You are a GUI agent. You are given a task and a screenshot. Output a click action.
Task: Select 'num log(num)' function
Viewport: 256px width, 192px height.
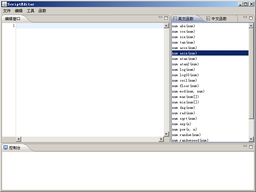pyautogui.click(x=210, y=69)
